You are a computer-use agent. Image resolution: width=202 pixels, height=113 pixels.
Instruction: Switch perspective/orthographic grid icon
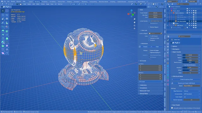click(x=134, y=29)
